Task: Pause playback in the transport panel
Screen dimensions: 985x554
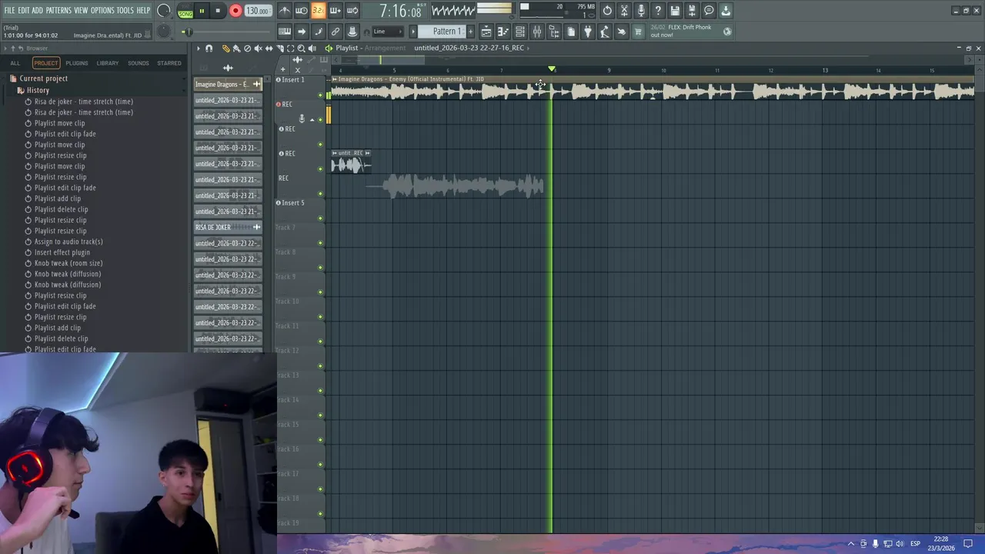Action: 202,11
